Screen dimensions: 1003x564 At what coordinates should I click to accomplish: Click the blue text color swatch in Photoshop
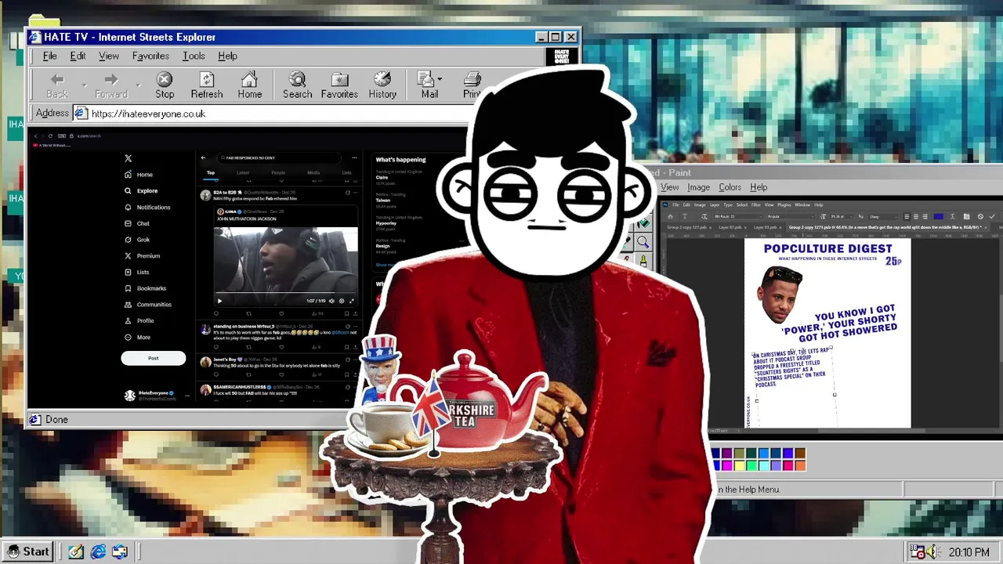[939, 216]
